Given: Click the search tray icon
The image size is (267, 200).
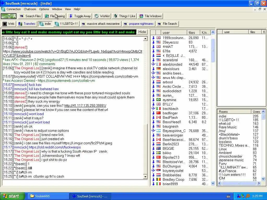Looking at the screenshot, I should pyautogui.click(x=248, y=196).
